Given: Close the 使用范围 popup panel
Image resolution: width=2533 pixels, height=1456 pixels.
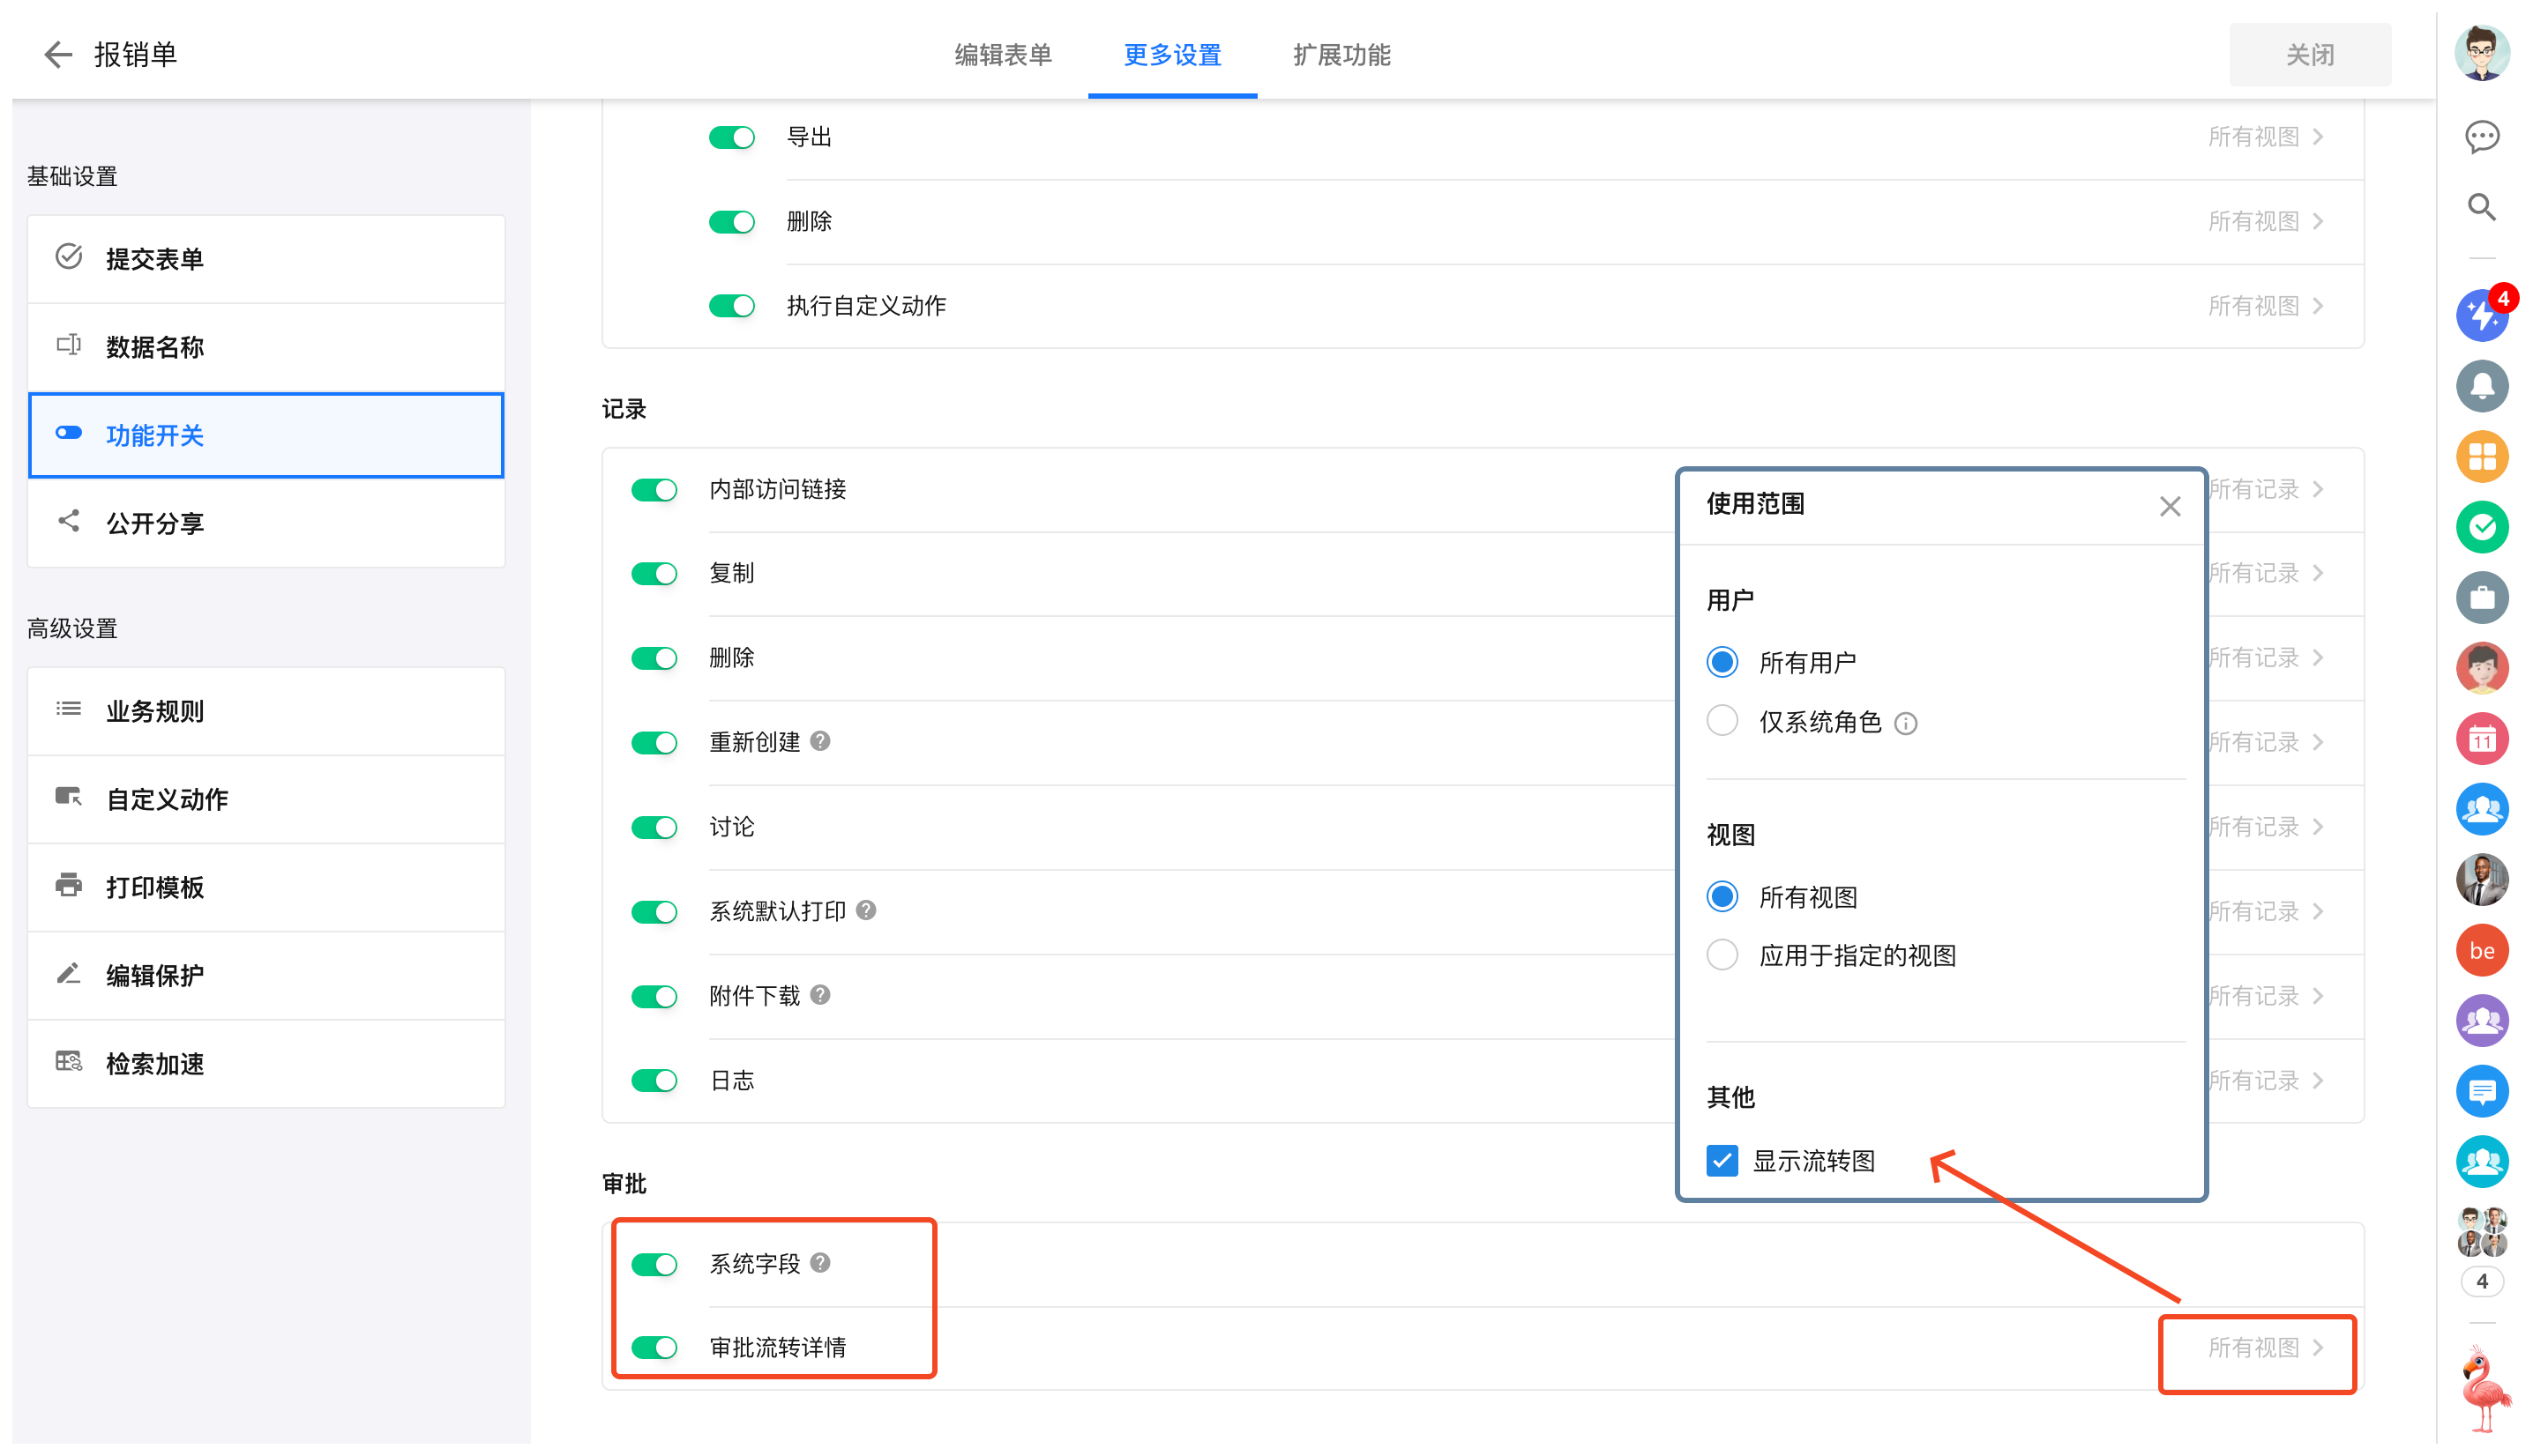Looking at the screenshot, I should click(x=2169, y=506).
